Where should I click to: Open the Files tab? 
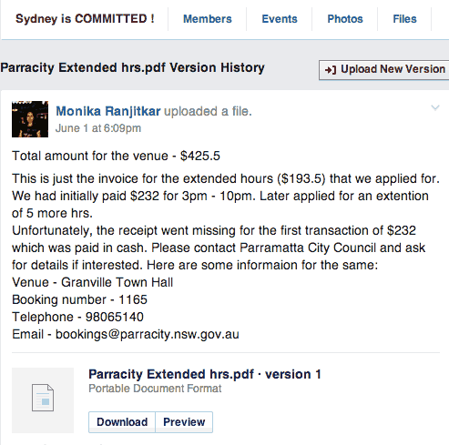tap(404, 19)
